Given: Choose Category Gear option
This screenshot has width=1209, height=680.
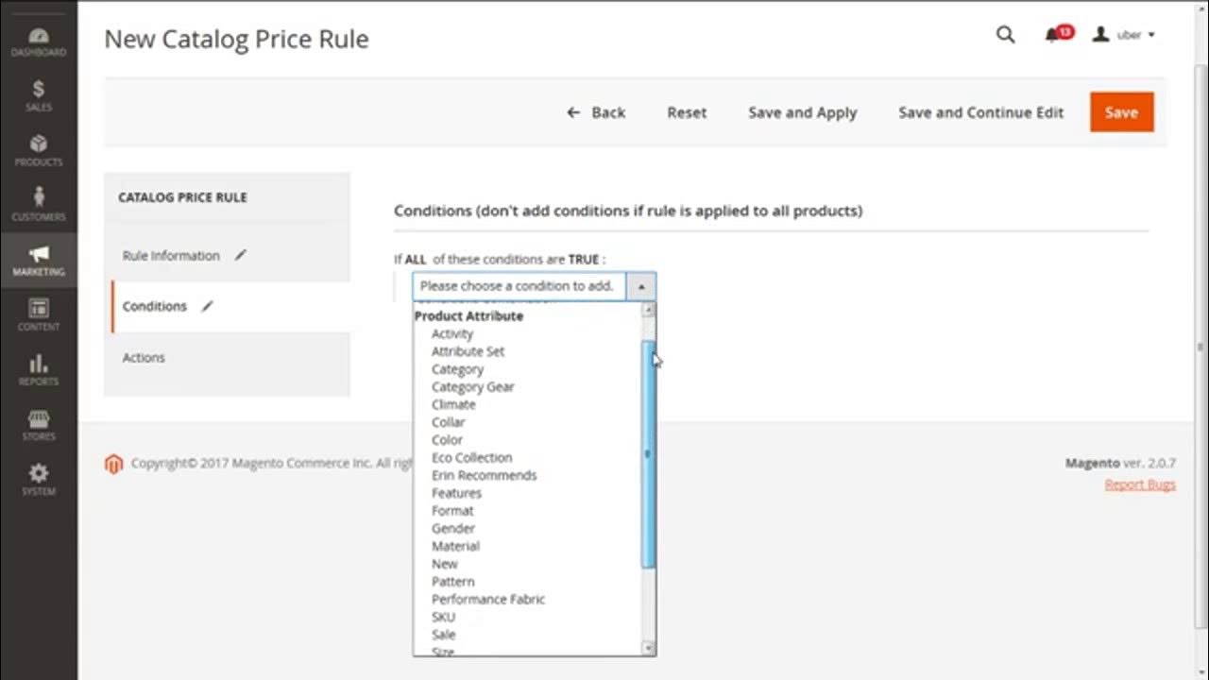Looking at the screenshot, I should click(472, 387).
